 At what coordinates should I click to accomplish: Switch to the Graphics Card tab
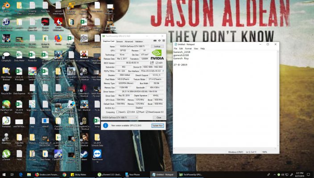(108, 41)
